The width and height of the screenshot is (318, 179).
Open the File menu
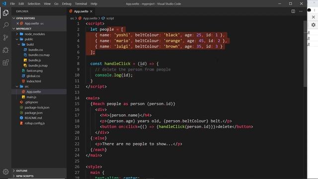pyautogui.click(x=12, y=3)
